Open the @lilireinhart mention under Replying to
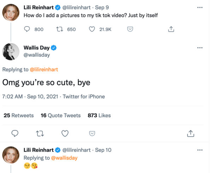212x173 pixels. coord(44,69)
